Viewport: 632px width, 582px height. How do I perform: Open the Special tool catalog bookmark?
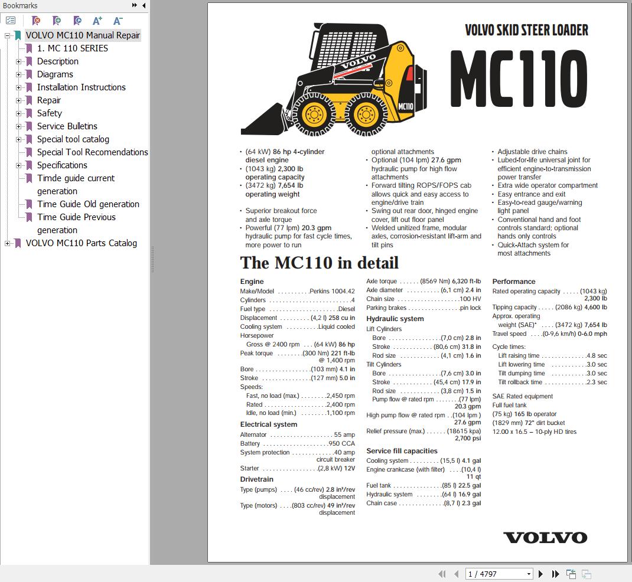pyautogui.click(x=73, y=139)
